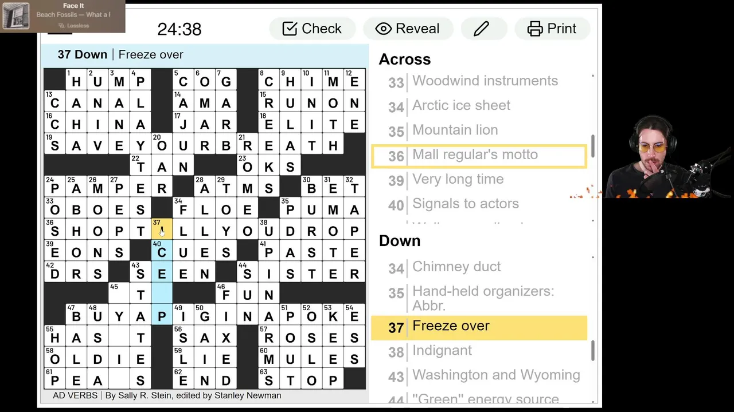Choose the "Very long time" clue
The image size is (734, 412).
point(458,179)
